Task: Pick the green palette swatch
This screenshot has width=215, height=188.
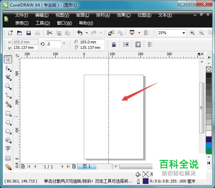Action: (x=209, y=151)
